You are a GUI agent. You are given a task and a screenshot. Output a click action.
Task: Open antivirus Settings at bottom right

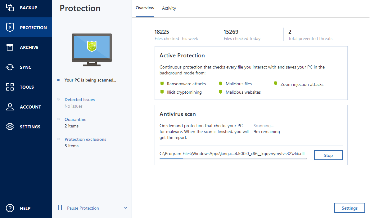tap(350, 208)
